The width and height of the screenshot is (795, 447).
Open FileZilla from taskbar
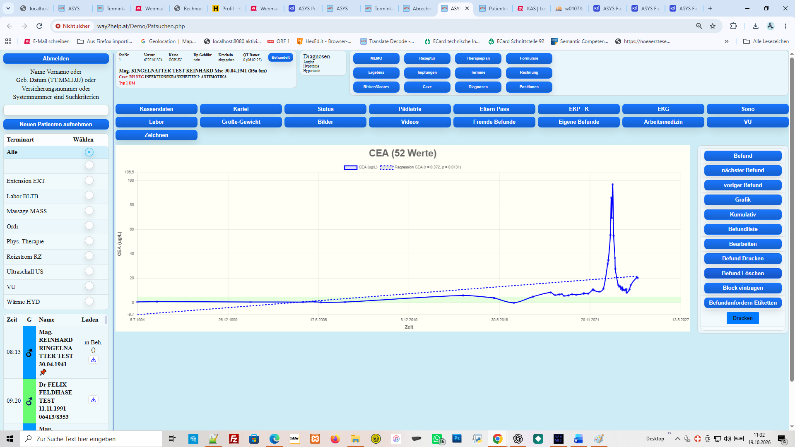click(234, 439)
